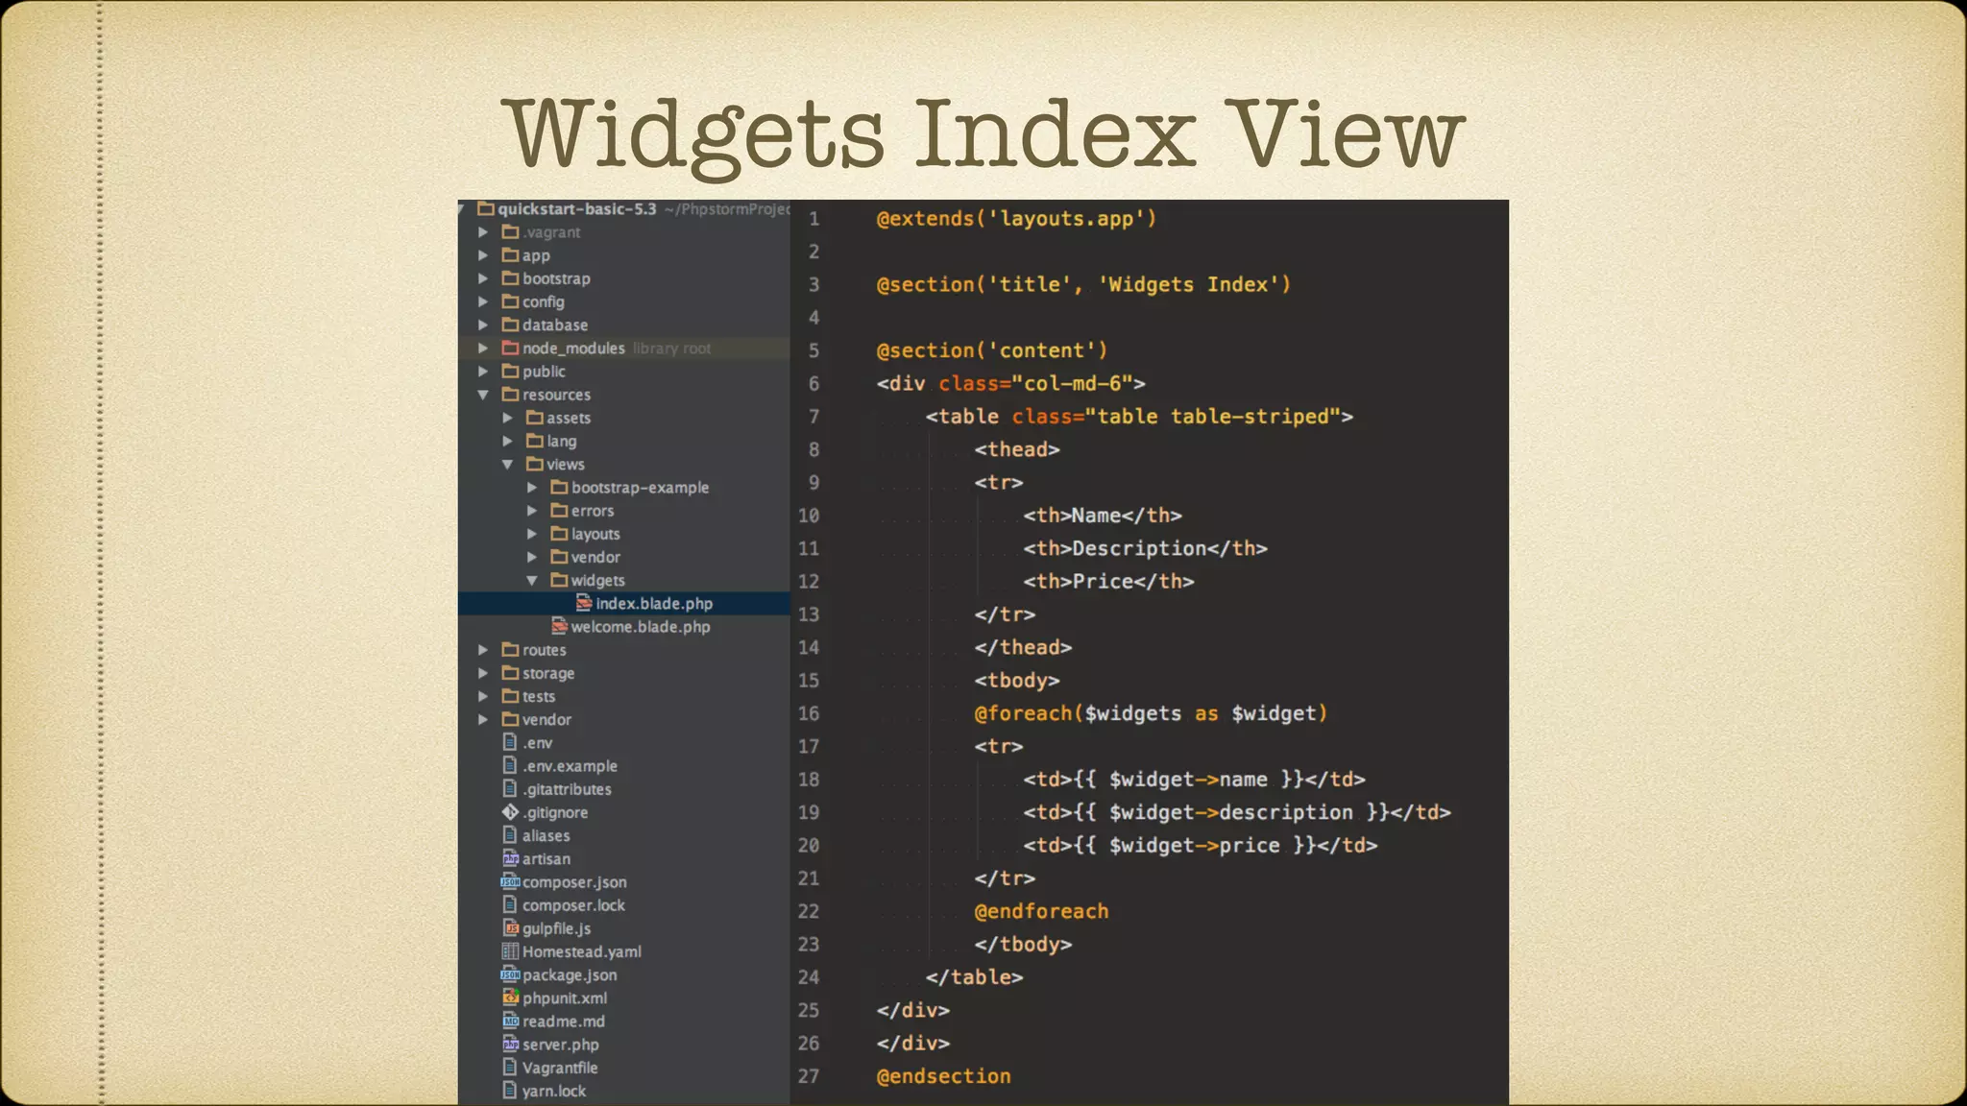
Task: Select the lang folder row
Action: point(624,441)
